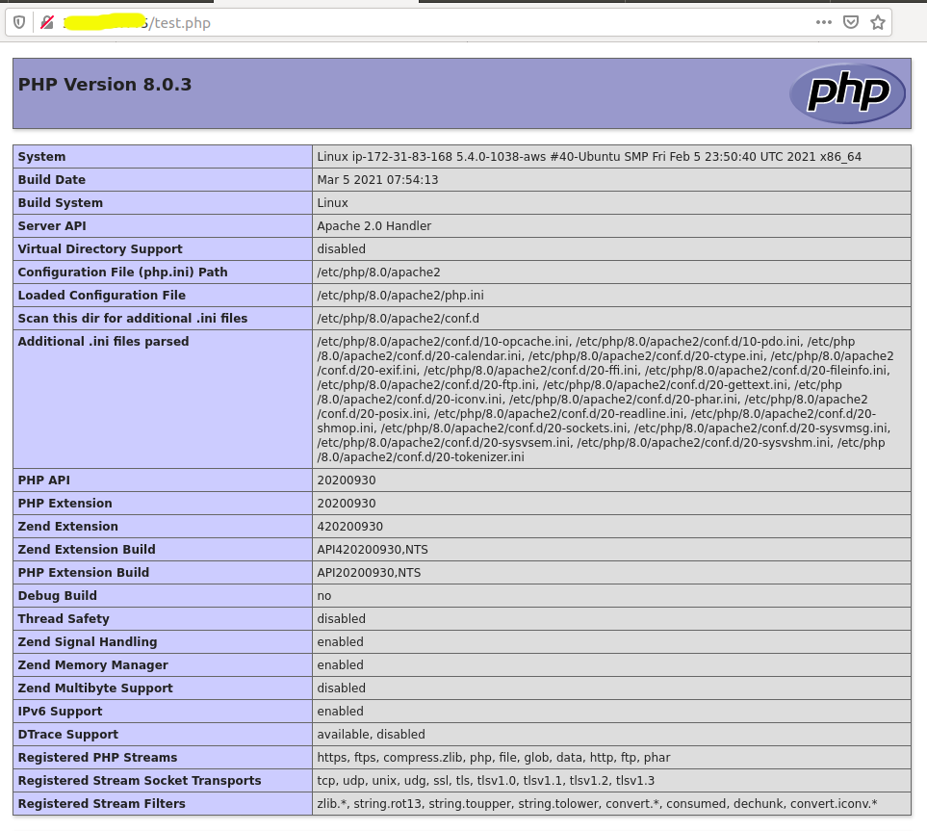The width and height of the screenshot is (927, 831).
Task: Click the additional .ini files list value
Action: [605, 400]
